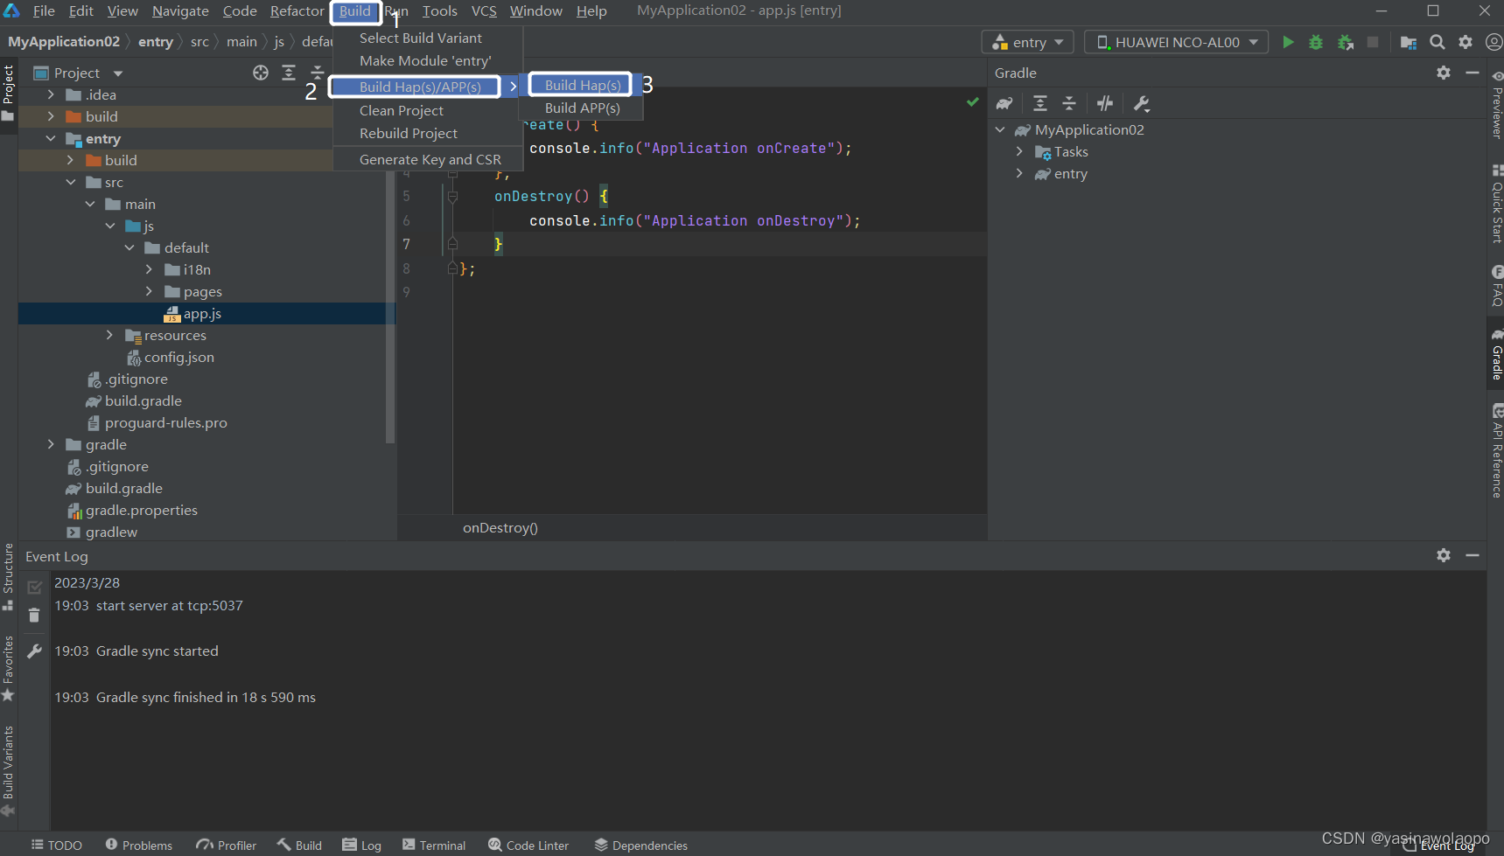This screenshot has height=856, width=1504.
Task: Choose Generate Key and CSR
Action: tap(428, 159)
